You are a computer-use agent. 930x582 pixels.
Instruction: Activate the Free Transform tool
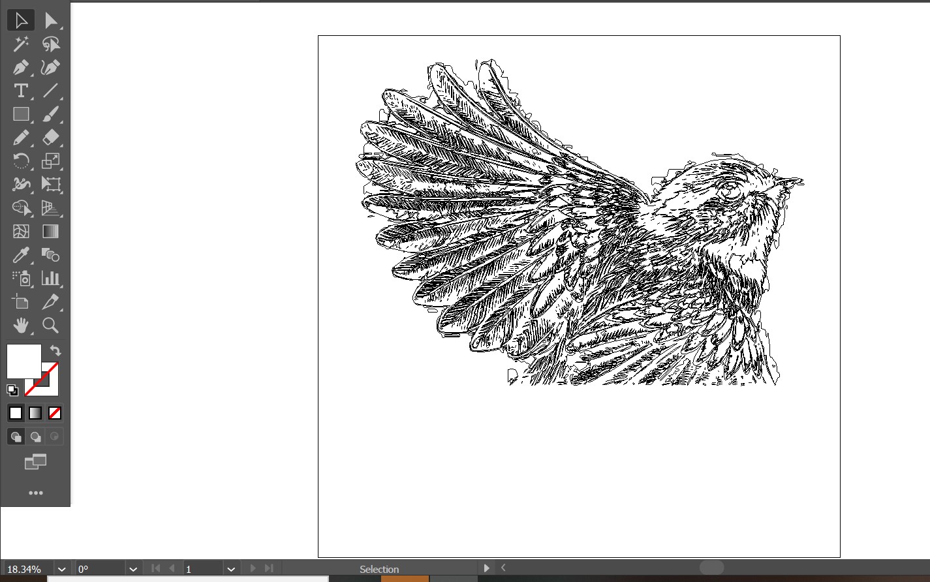[x=51, y=185]
